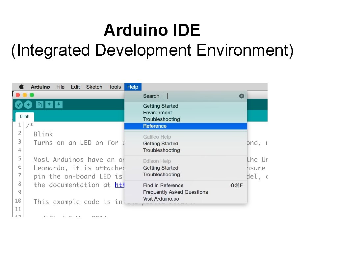Image resolution: width=337 pixels, height=253 pixels.
Task: Click the line starting "This example code"
Action: [x=78, y=202]
